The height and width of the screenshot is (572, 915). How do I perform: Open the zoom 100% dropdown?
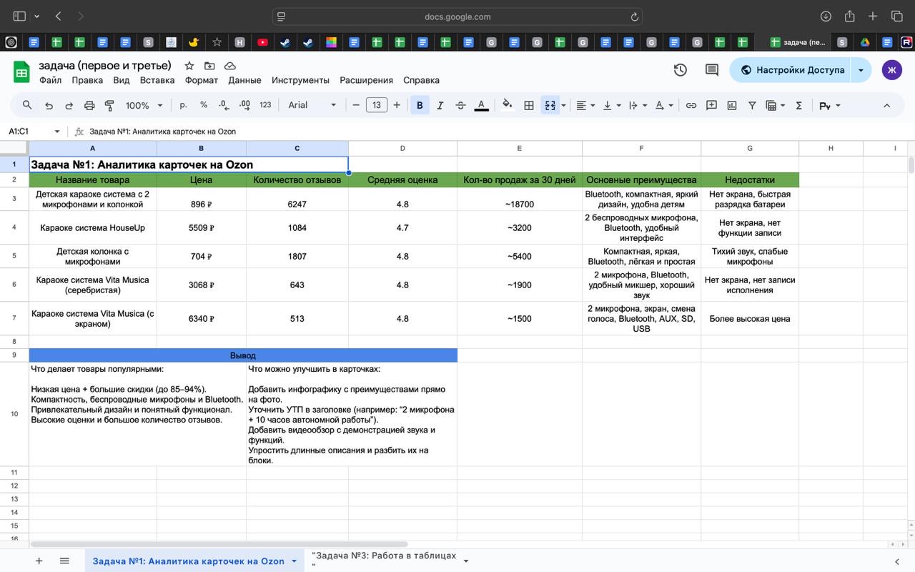pyautogui.click(x=144, y=105)
